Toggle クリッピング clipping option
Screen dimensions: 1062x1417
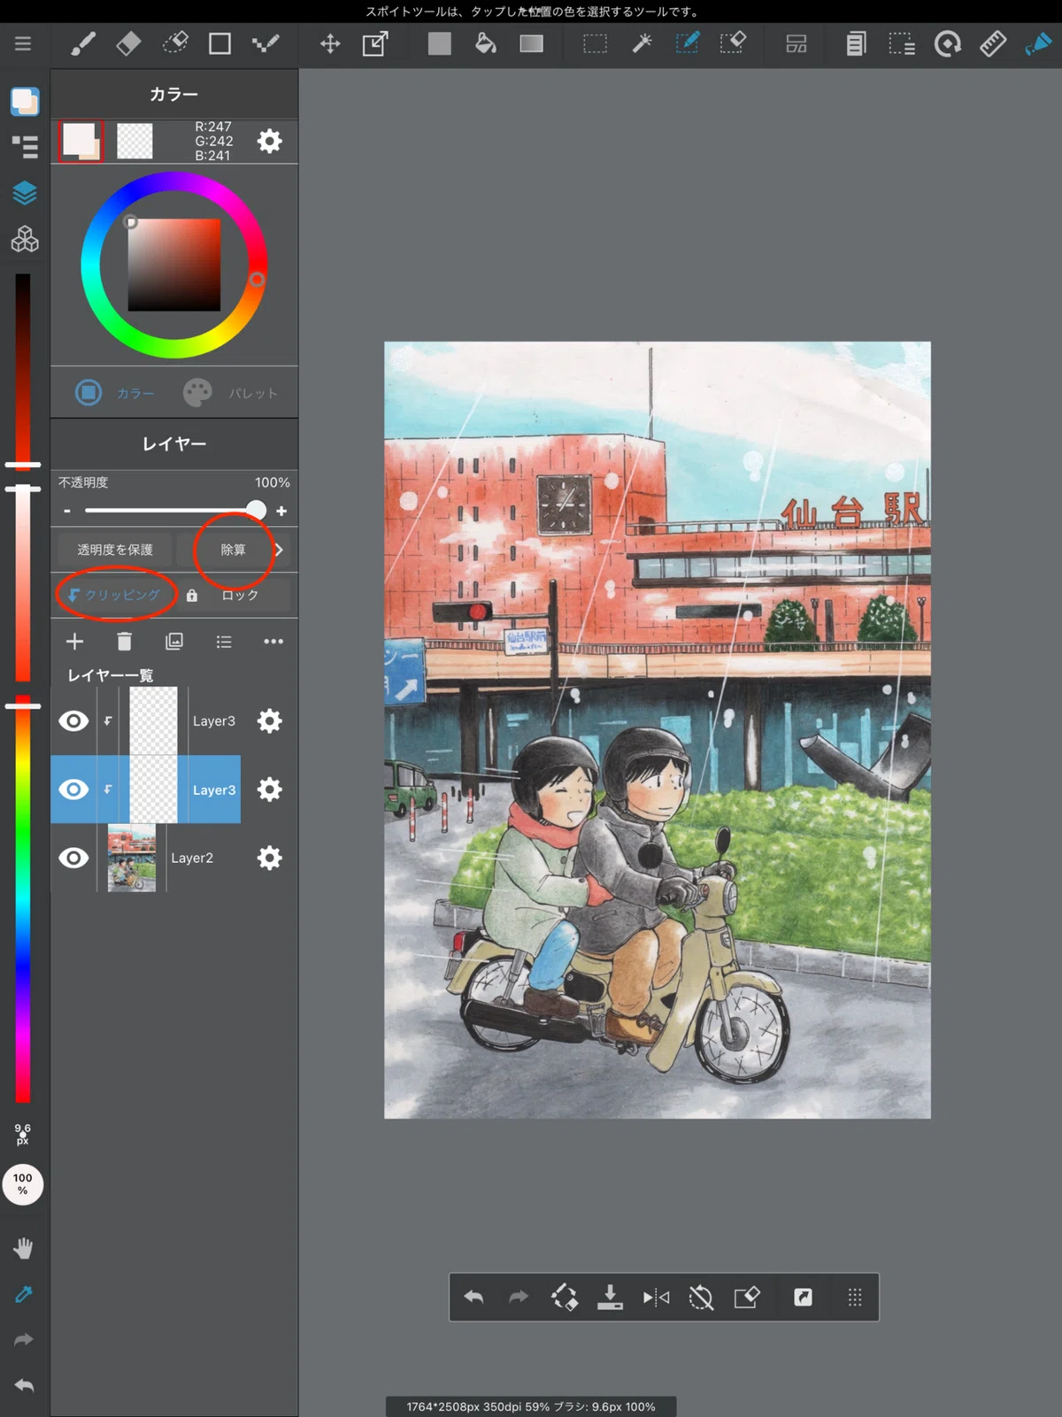point(115,595)
